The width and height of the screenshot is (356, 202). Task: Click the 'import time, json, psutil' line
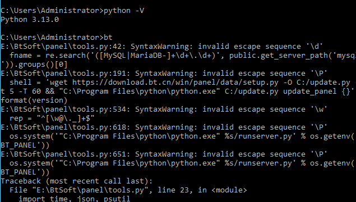click(x=75, y=199)
